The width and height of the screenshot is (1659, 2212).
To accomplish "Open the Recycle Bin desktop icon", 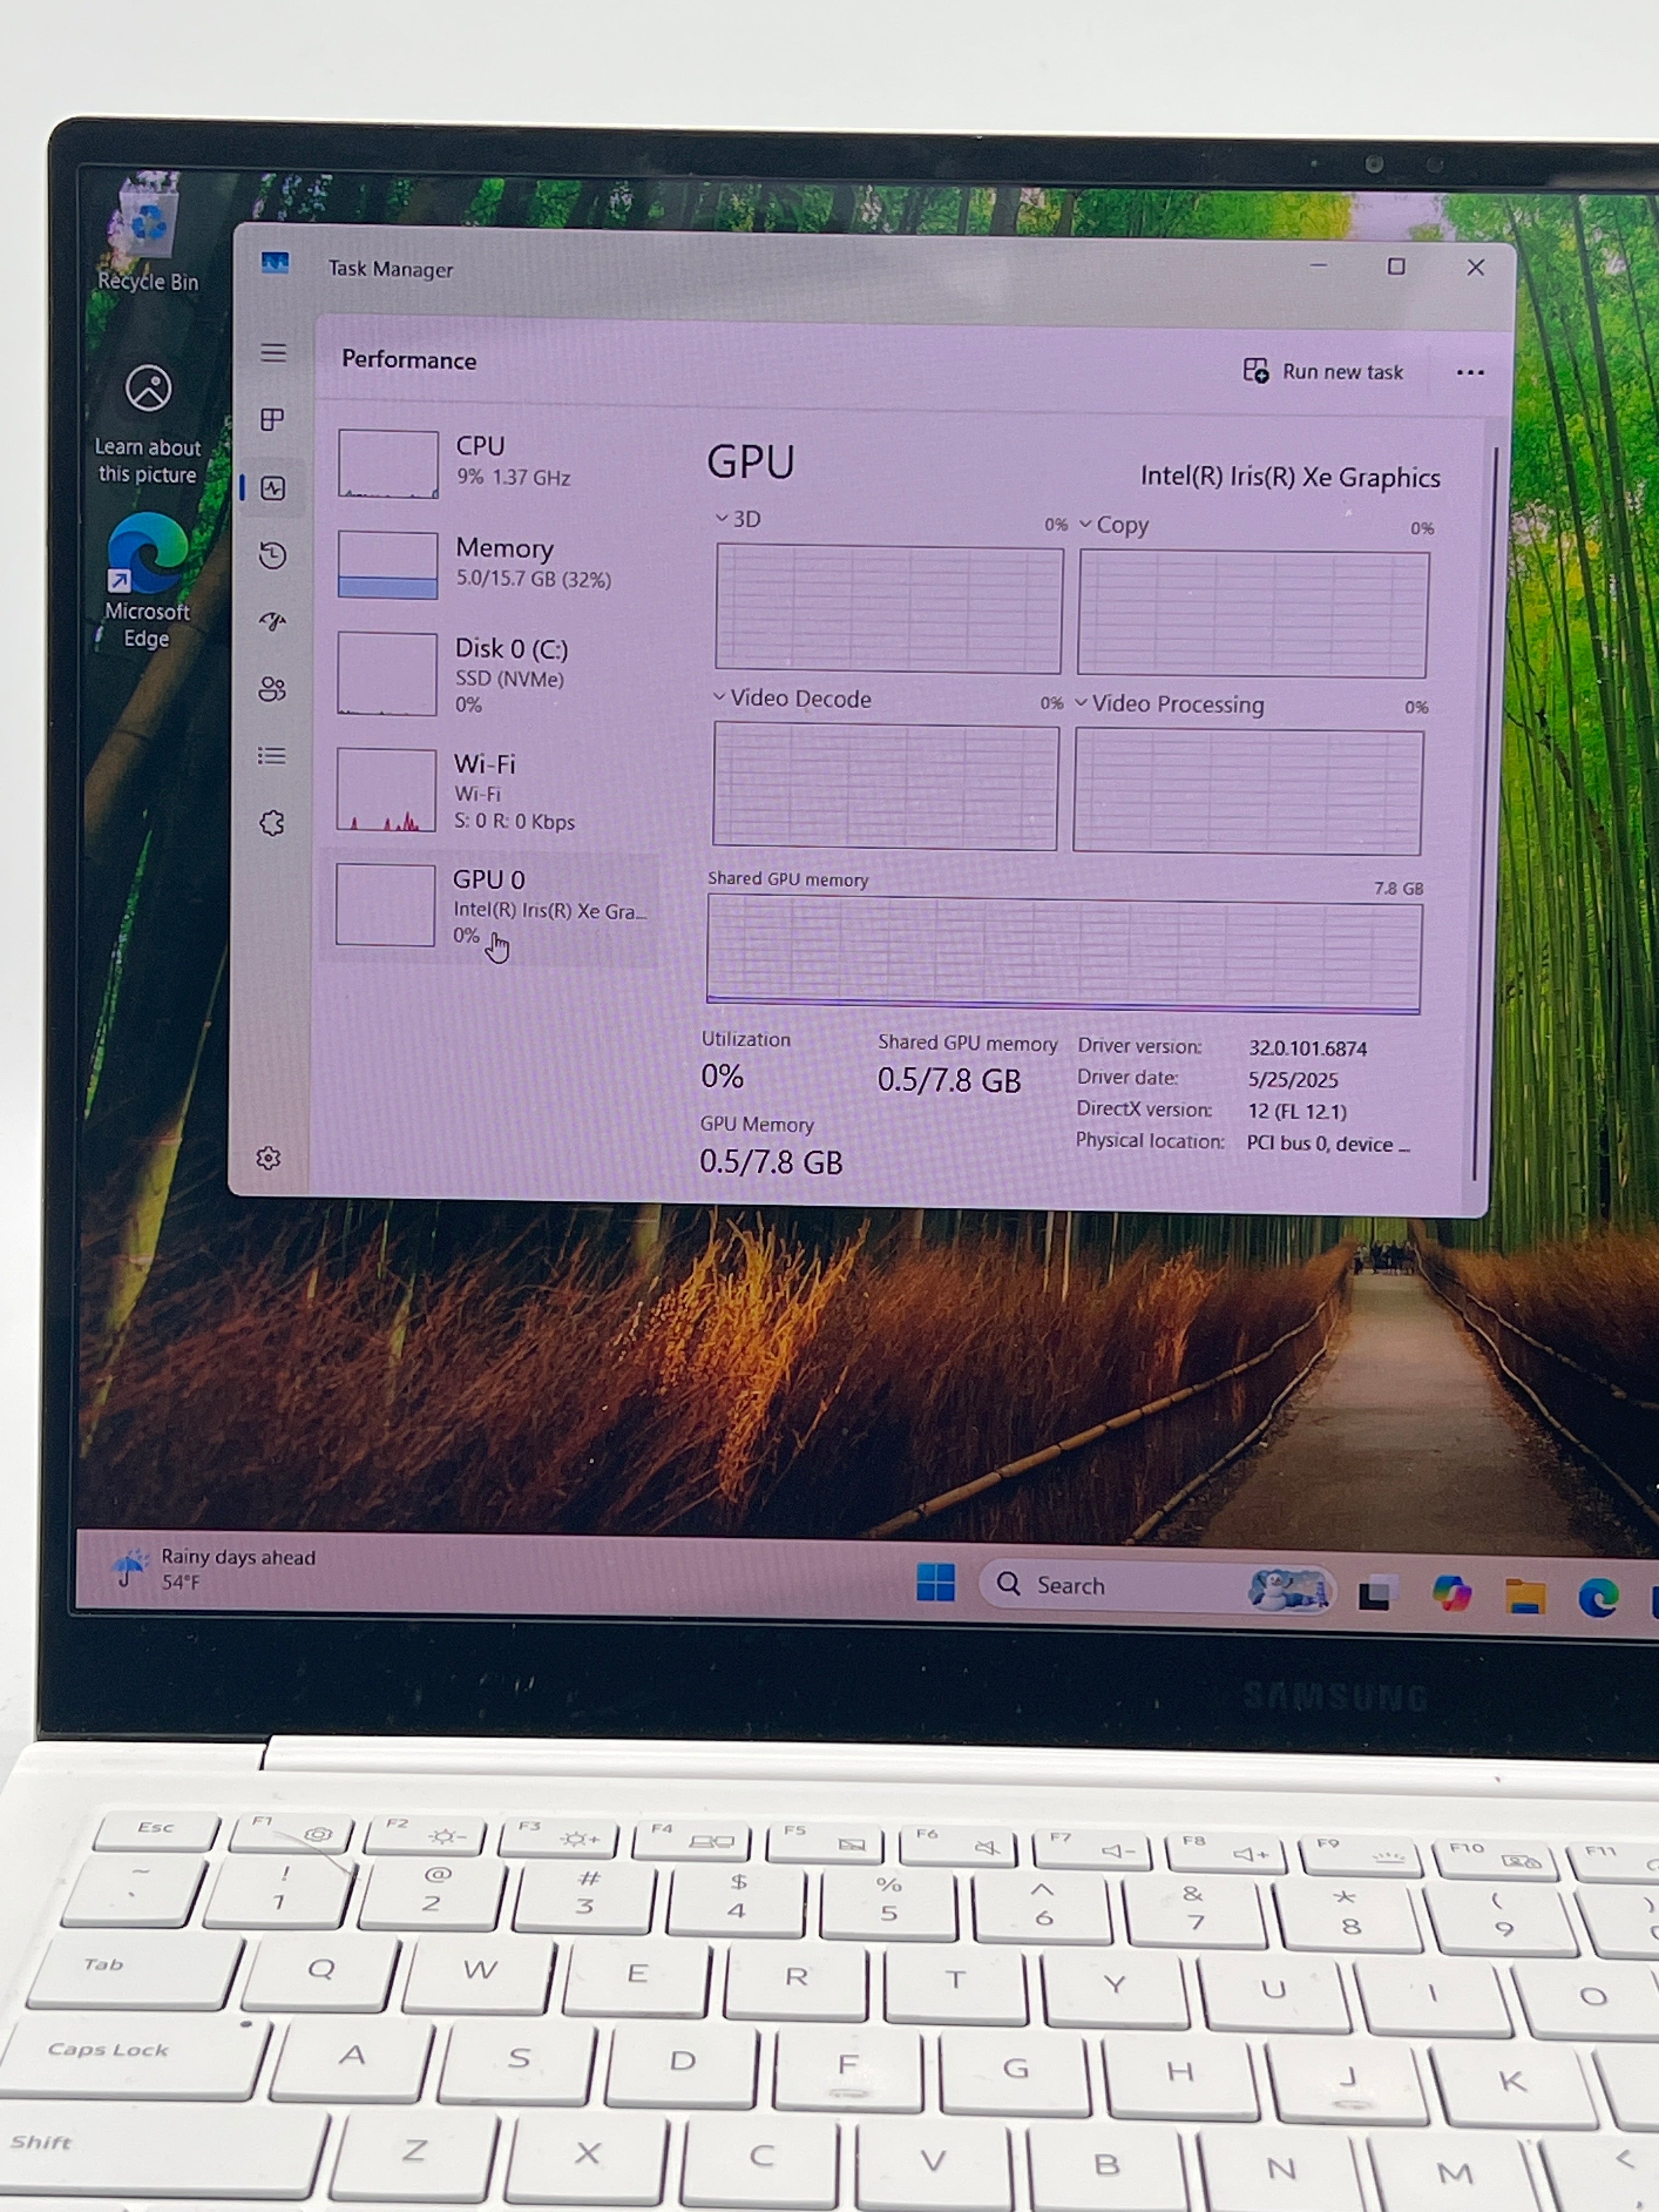I will coord(148,235).
